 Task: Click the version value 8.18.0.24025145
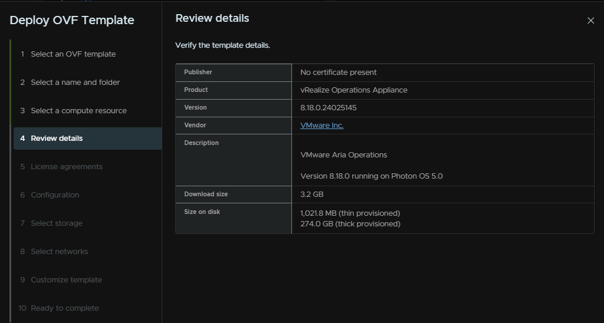click(328, 108)
